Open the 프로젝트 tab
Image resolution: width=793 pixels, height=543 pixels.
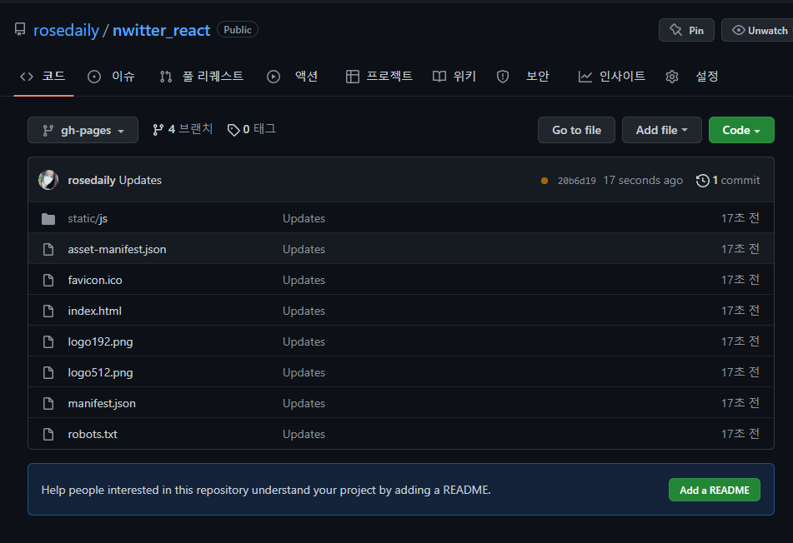(379, 77)
